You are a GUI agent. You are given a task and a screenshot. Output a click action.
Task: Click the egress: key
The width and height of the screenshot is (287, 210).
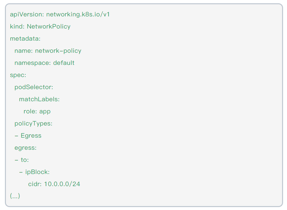(25, 148)
